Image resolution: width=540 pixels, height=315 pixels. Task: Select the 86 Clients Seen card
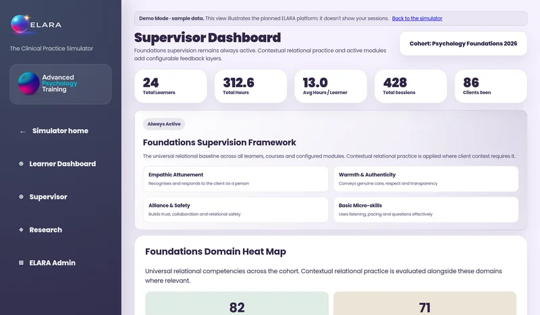point(491,87)
